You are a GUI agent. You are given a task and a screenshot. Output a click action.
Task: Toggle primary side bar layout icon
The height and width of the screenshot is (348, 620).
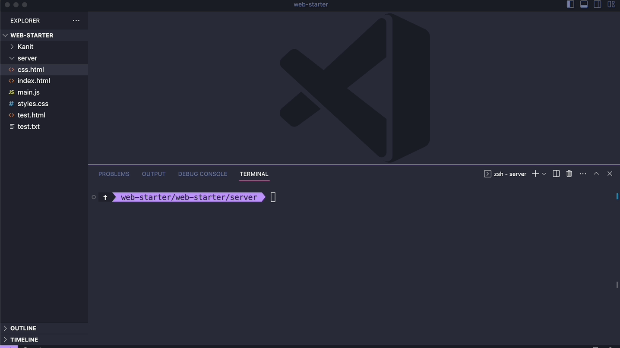coord(570,4)
